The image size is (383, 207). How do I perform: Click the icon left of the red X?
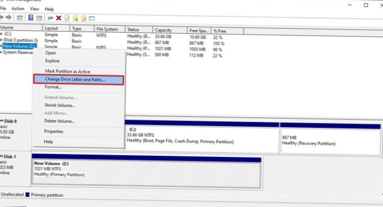(x=50, y=18)
